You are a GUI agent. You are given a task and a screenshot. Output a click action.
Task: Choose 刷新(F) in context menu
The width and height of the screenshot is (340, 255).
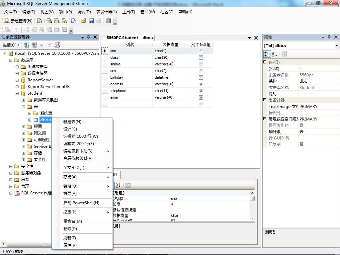click(x=82, y=238)
